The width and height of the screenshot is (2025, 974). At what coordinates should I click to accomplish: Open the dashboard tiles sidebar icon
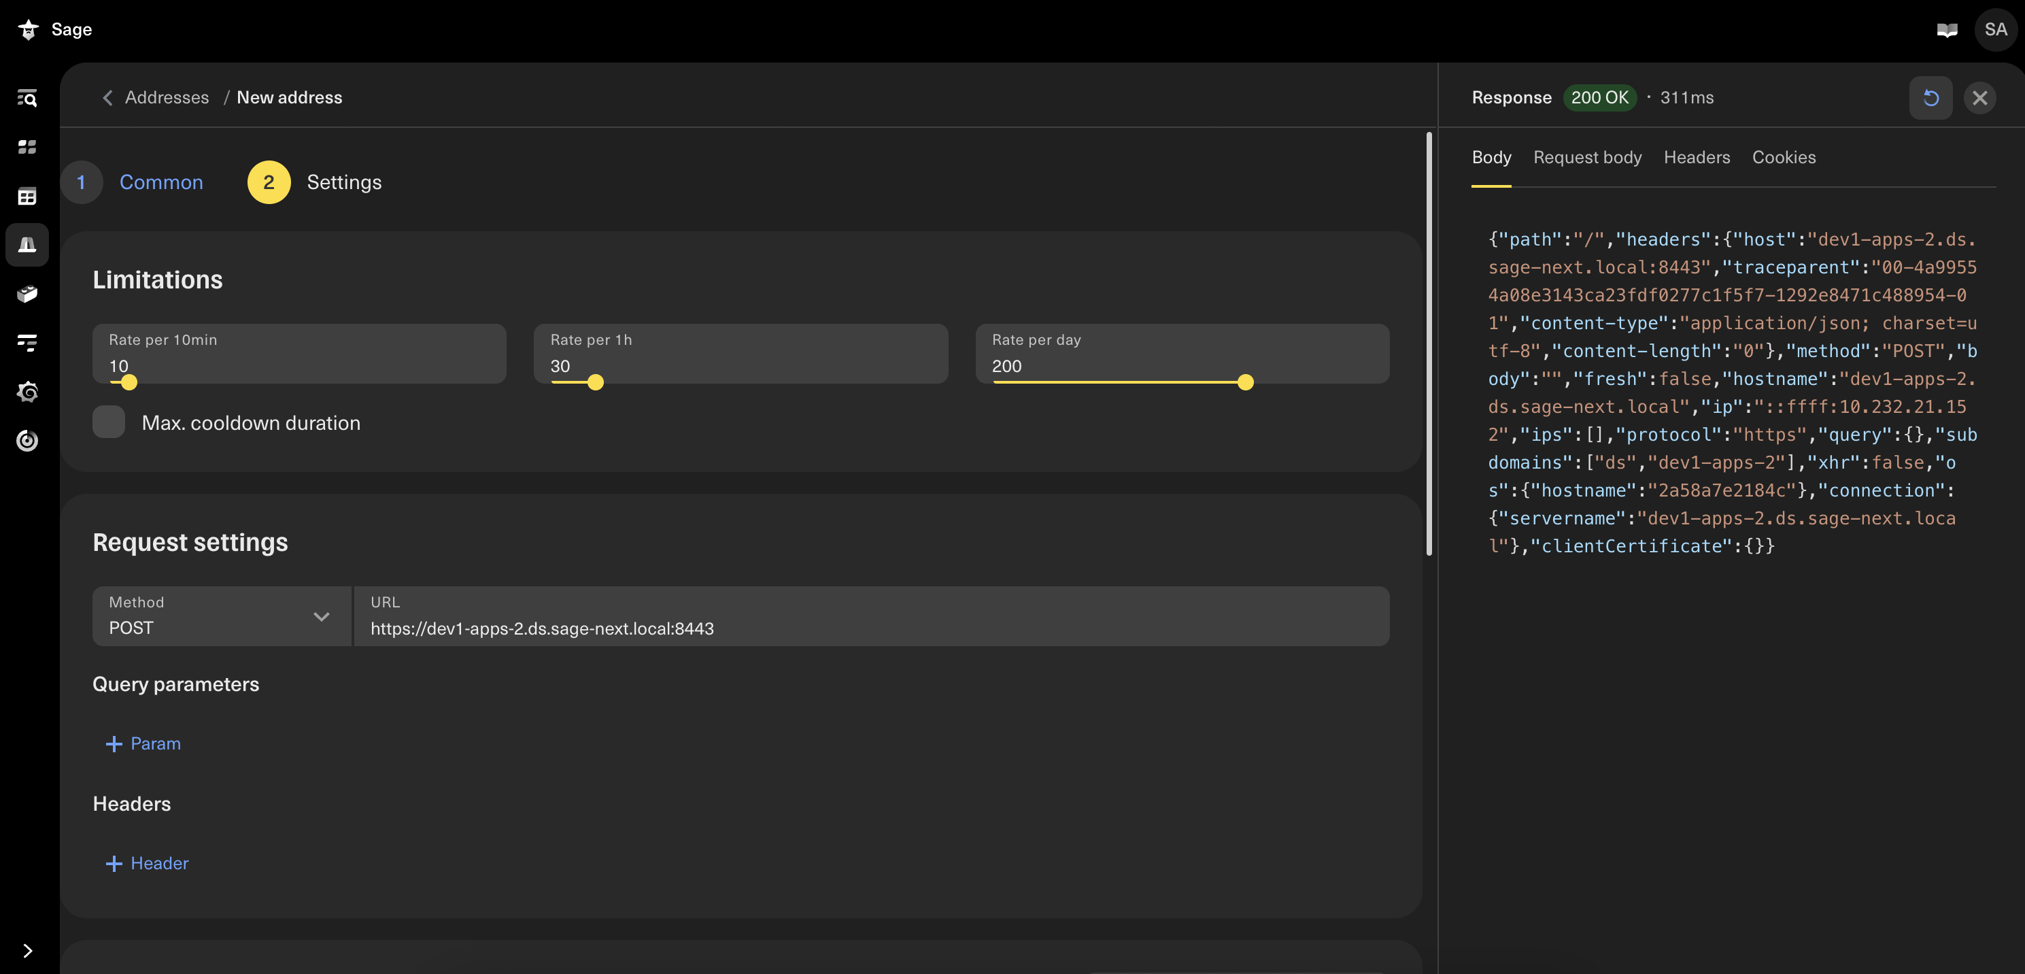(27, 147)
